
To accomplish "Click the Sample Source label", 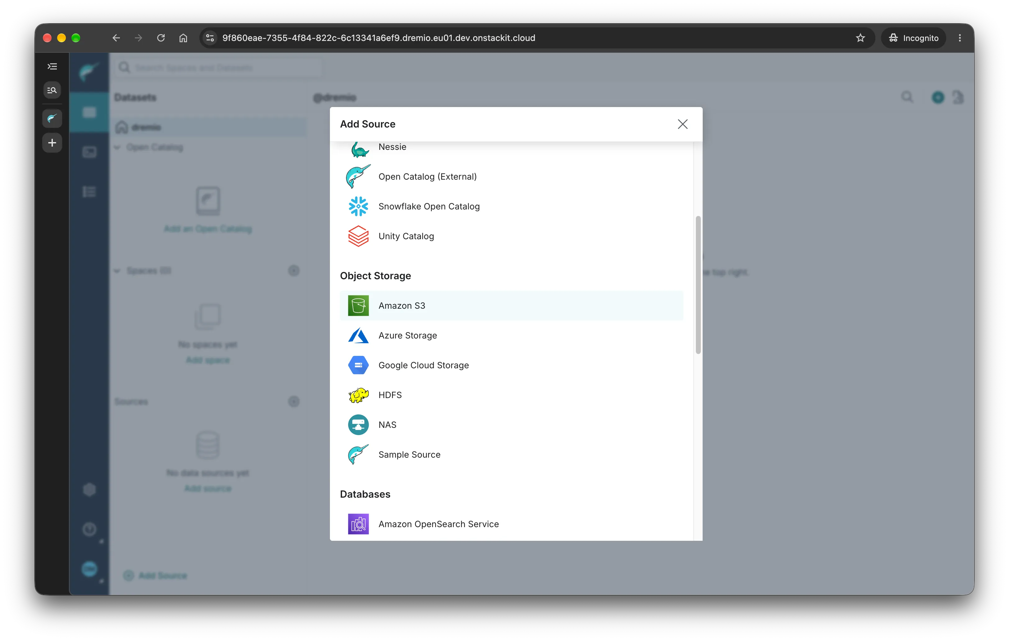I will (409, 455).
